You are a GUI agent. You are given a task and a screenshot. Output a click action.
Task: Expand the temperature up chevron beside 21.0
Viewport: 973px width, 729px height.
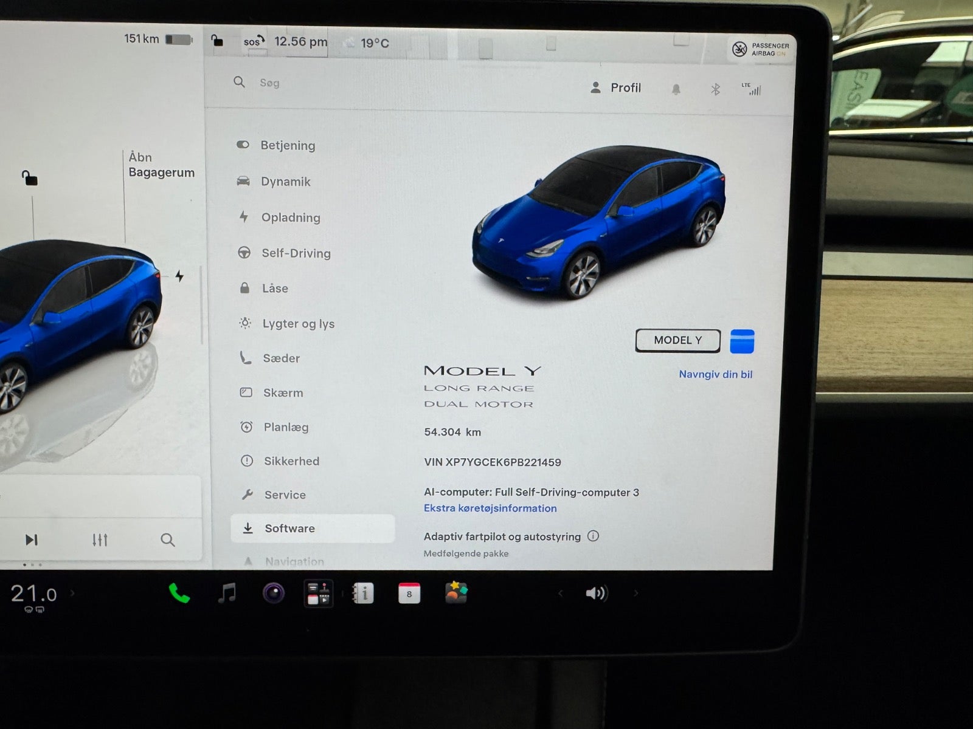72,592
